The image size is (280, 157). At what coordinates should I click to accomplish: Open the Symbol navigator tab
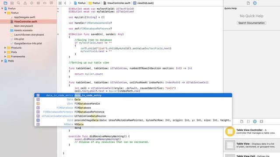12,3
